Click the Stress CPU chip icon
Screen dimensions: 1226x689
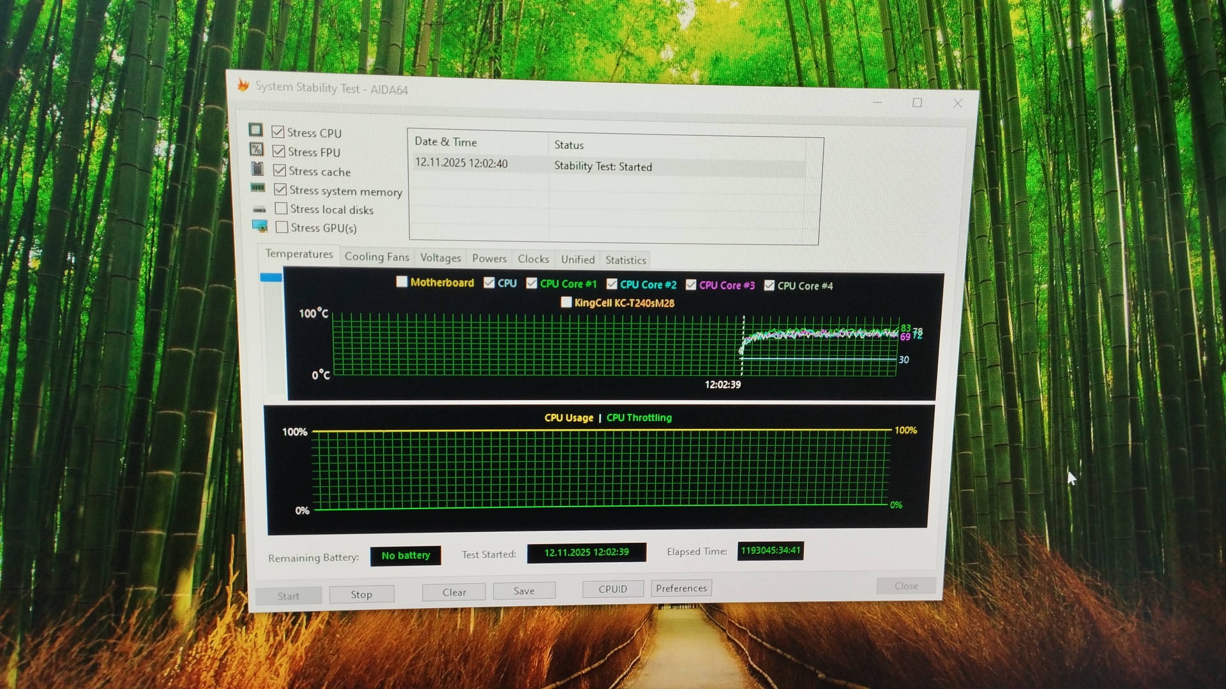(x=255, y=130)
